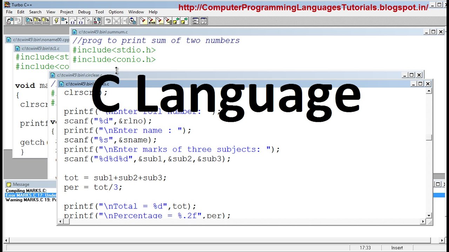The width and height of the screenshot is (449, 252).
Task: Click the Cut scissors icon
Action: [x=116, y=21]
